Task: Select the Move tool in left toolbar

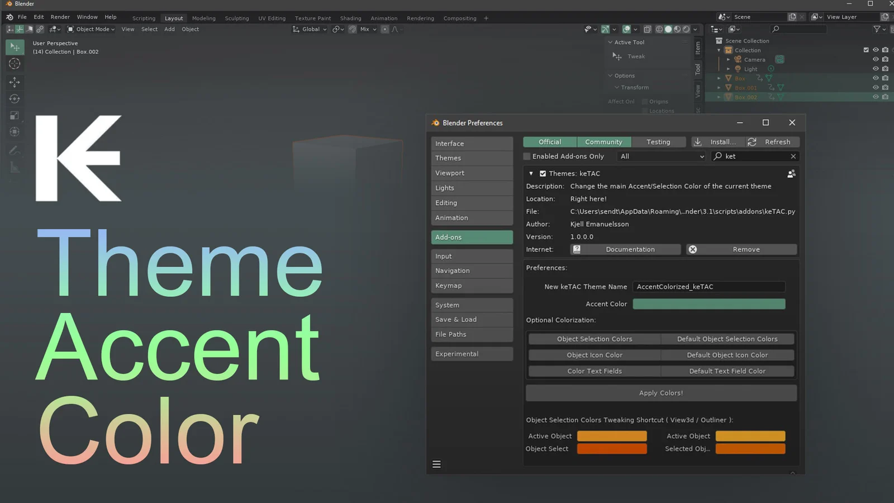Action: [x=15, y=82]
